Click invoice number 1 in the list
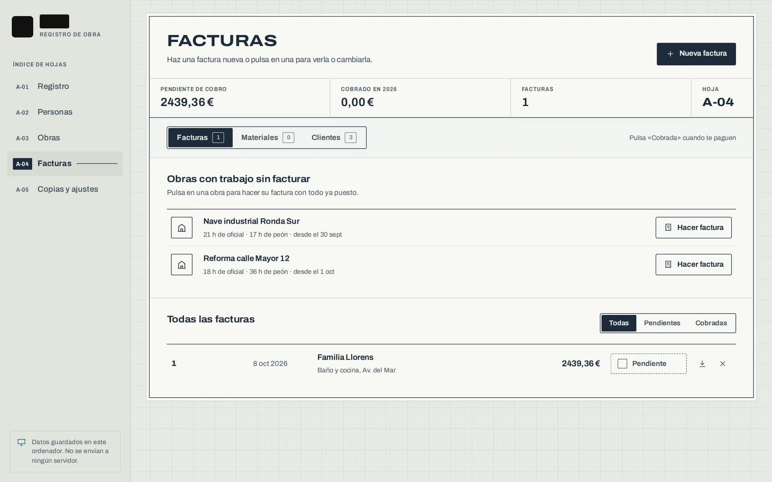Image resolution: width=772 pixels, height=482 pixels. (174, 364)
